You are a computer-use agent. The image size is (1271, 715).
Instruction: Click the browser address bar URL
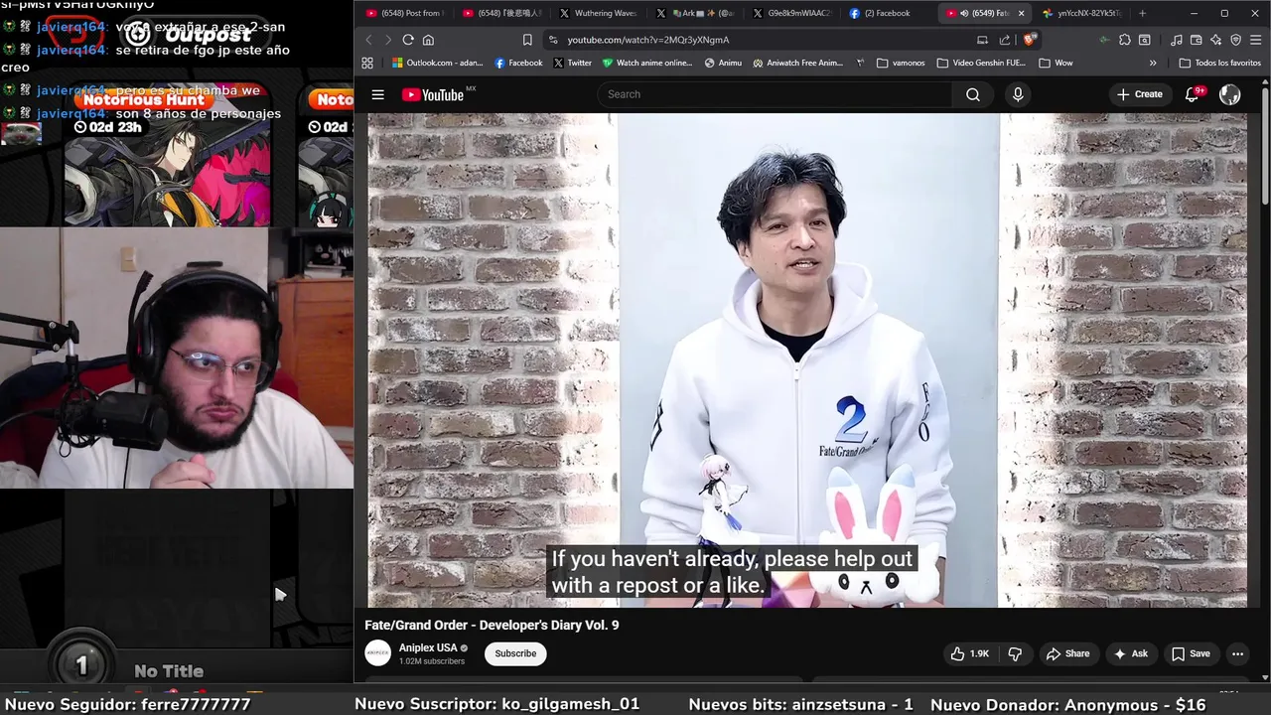pyautogui.click(x=648, y=40)
